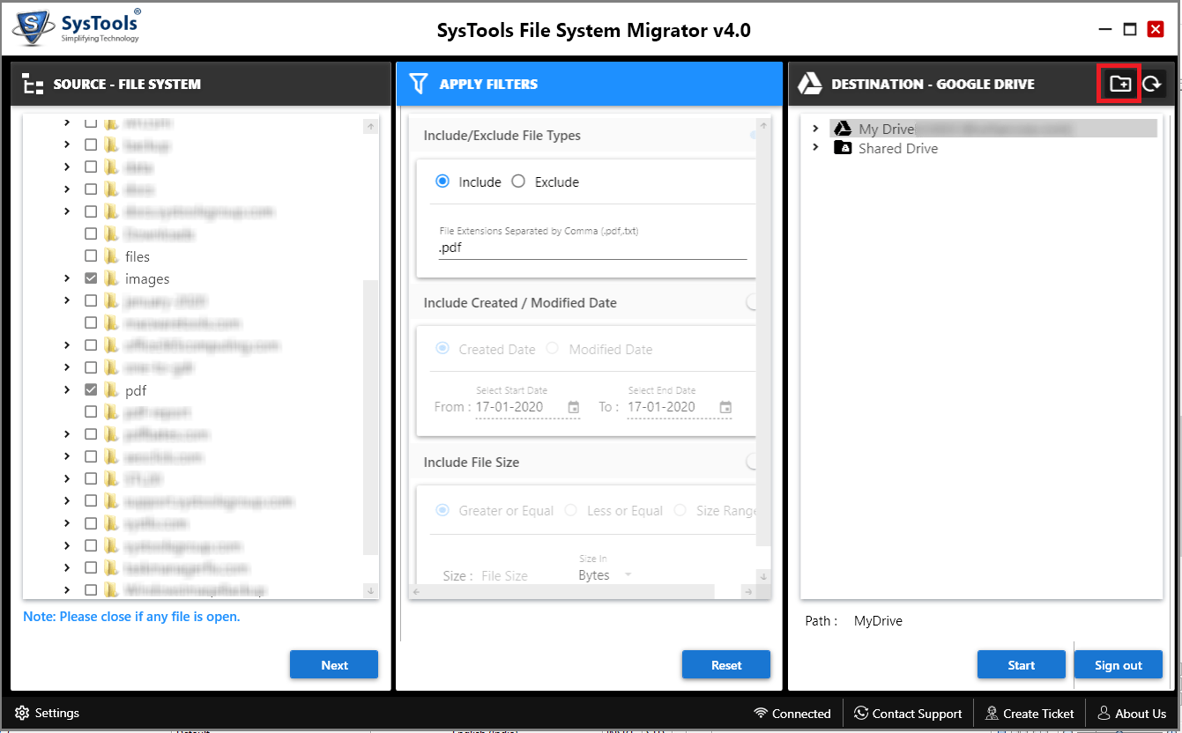Image resolution: width=1182 pixels, height=733 pixels.
Task: Click the folder icon next to images
Action: pos(111,278)
